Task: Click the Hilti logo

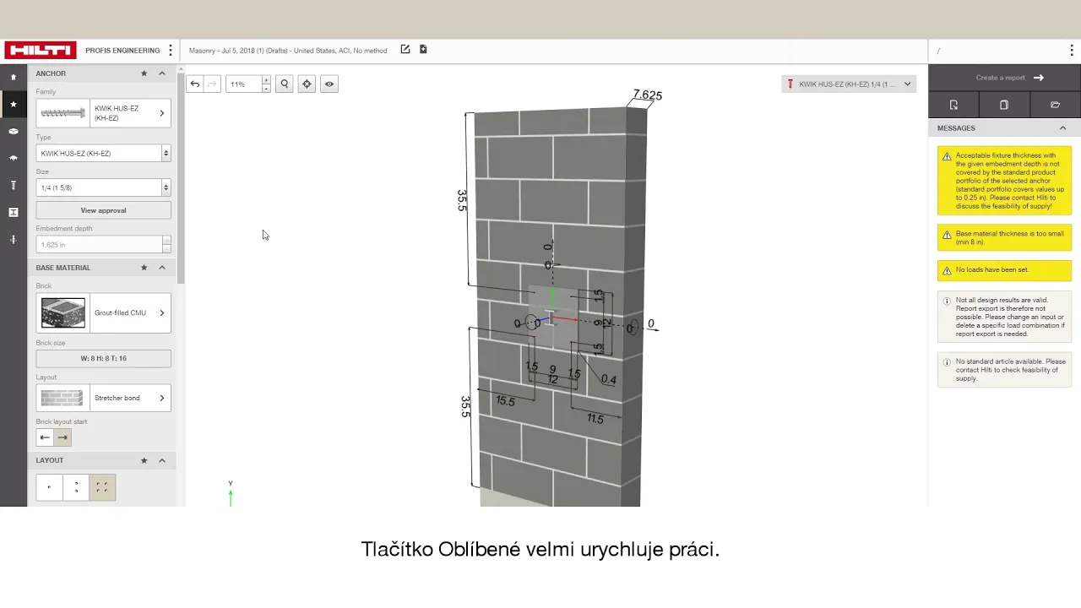Action: 41,51
